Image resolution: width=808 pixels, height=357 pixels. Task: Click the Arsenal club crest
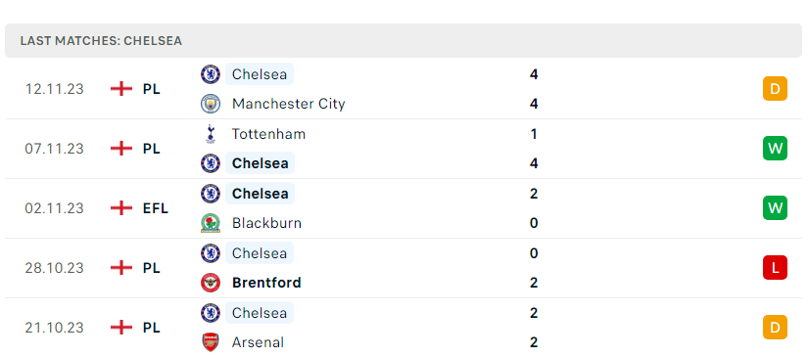point(211,342)
